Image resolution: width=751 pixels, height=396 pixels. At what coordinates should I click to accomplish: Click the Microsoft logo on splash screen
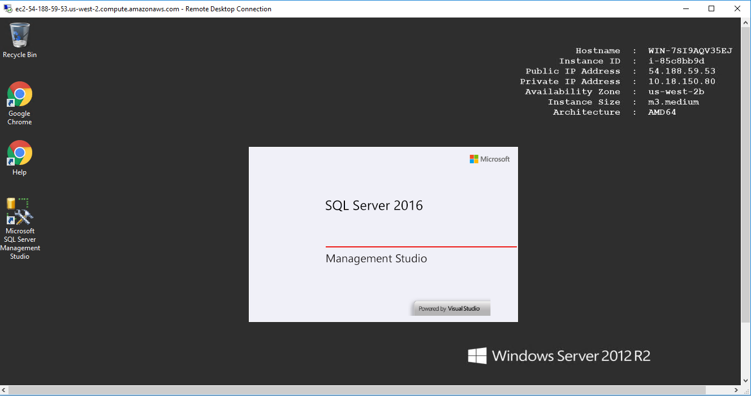click(x=489, y=159)
